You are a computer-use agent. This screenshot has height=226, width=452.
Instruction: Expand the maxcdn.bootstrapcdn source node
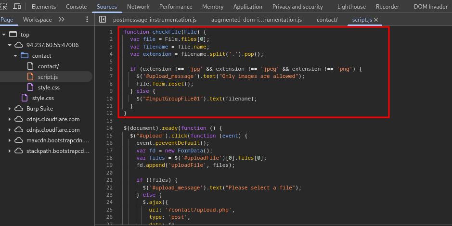[x=10, y=140]
